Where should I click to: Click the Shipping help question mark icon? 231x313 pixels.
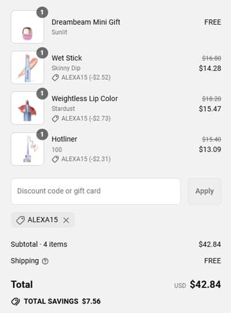click(x=45, y=261)
